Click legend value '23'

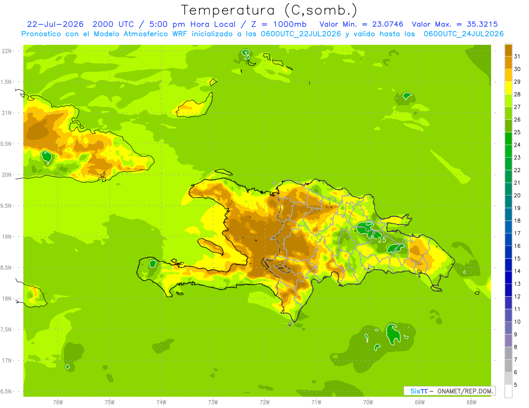(x=518, y=158)
